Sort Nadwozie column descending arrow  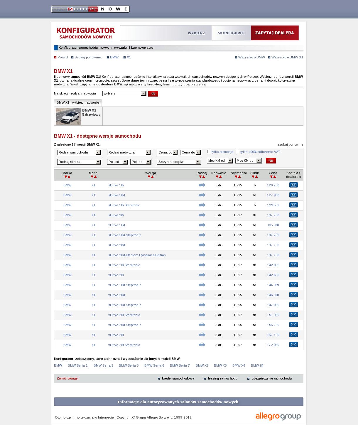[x=217, y=177]
